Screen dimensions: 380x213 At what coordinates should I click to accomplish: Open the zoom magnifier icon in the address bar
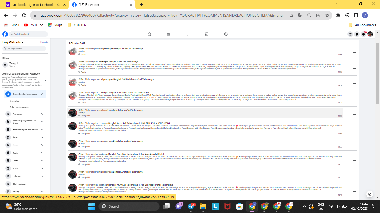pos(309,15)
